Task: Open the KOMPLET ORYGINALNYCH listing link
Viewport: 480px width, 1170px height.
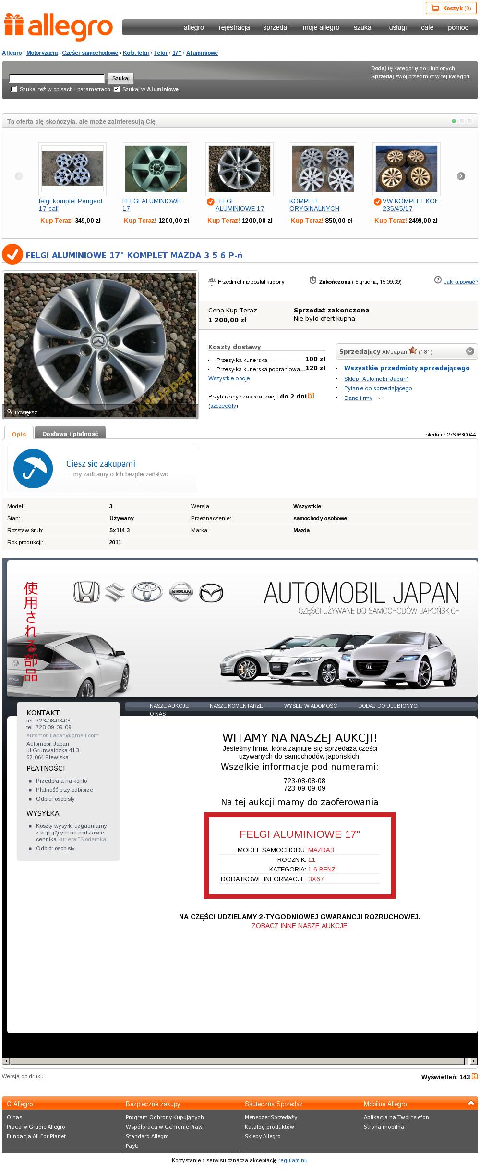Action: tap(314, 205)
